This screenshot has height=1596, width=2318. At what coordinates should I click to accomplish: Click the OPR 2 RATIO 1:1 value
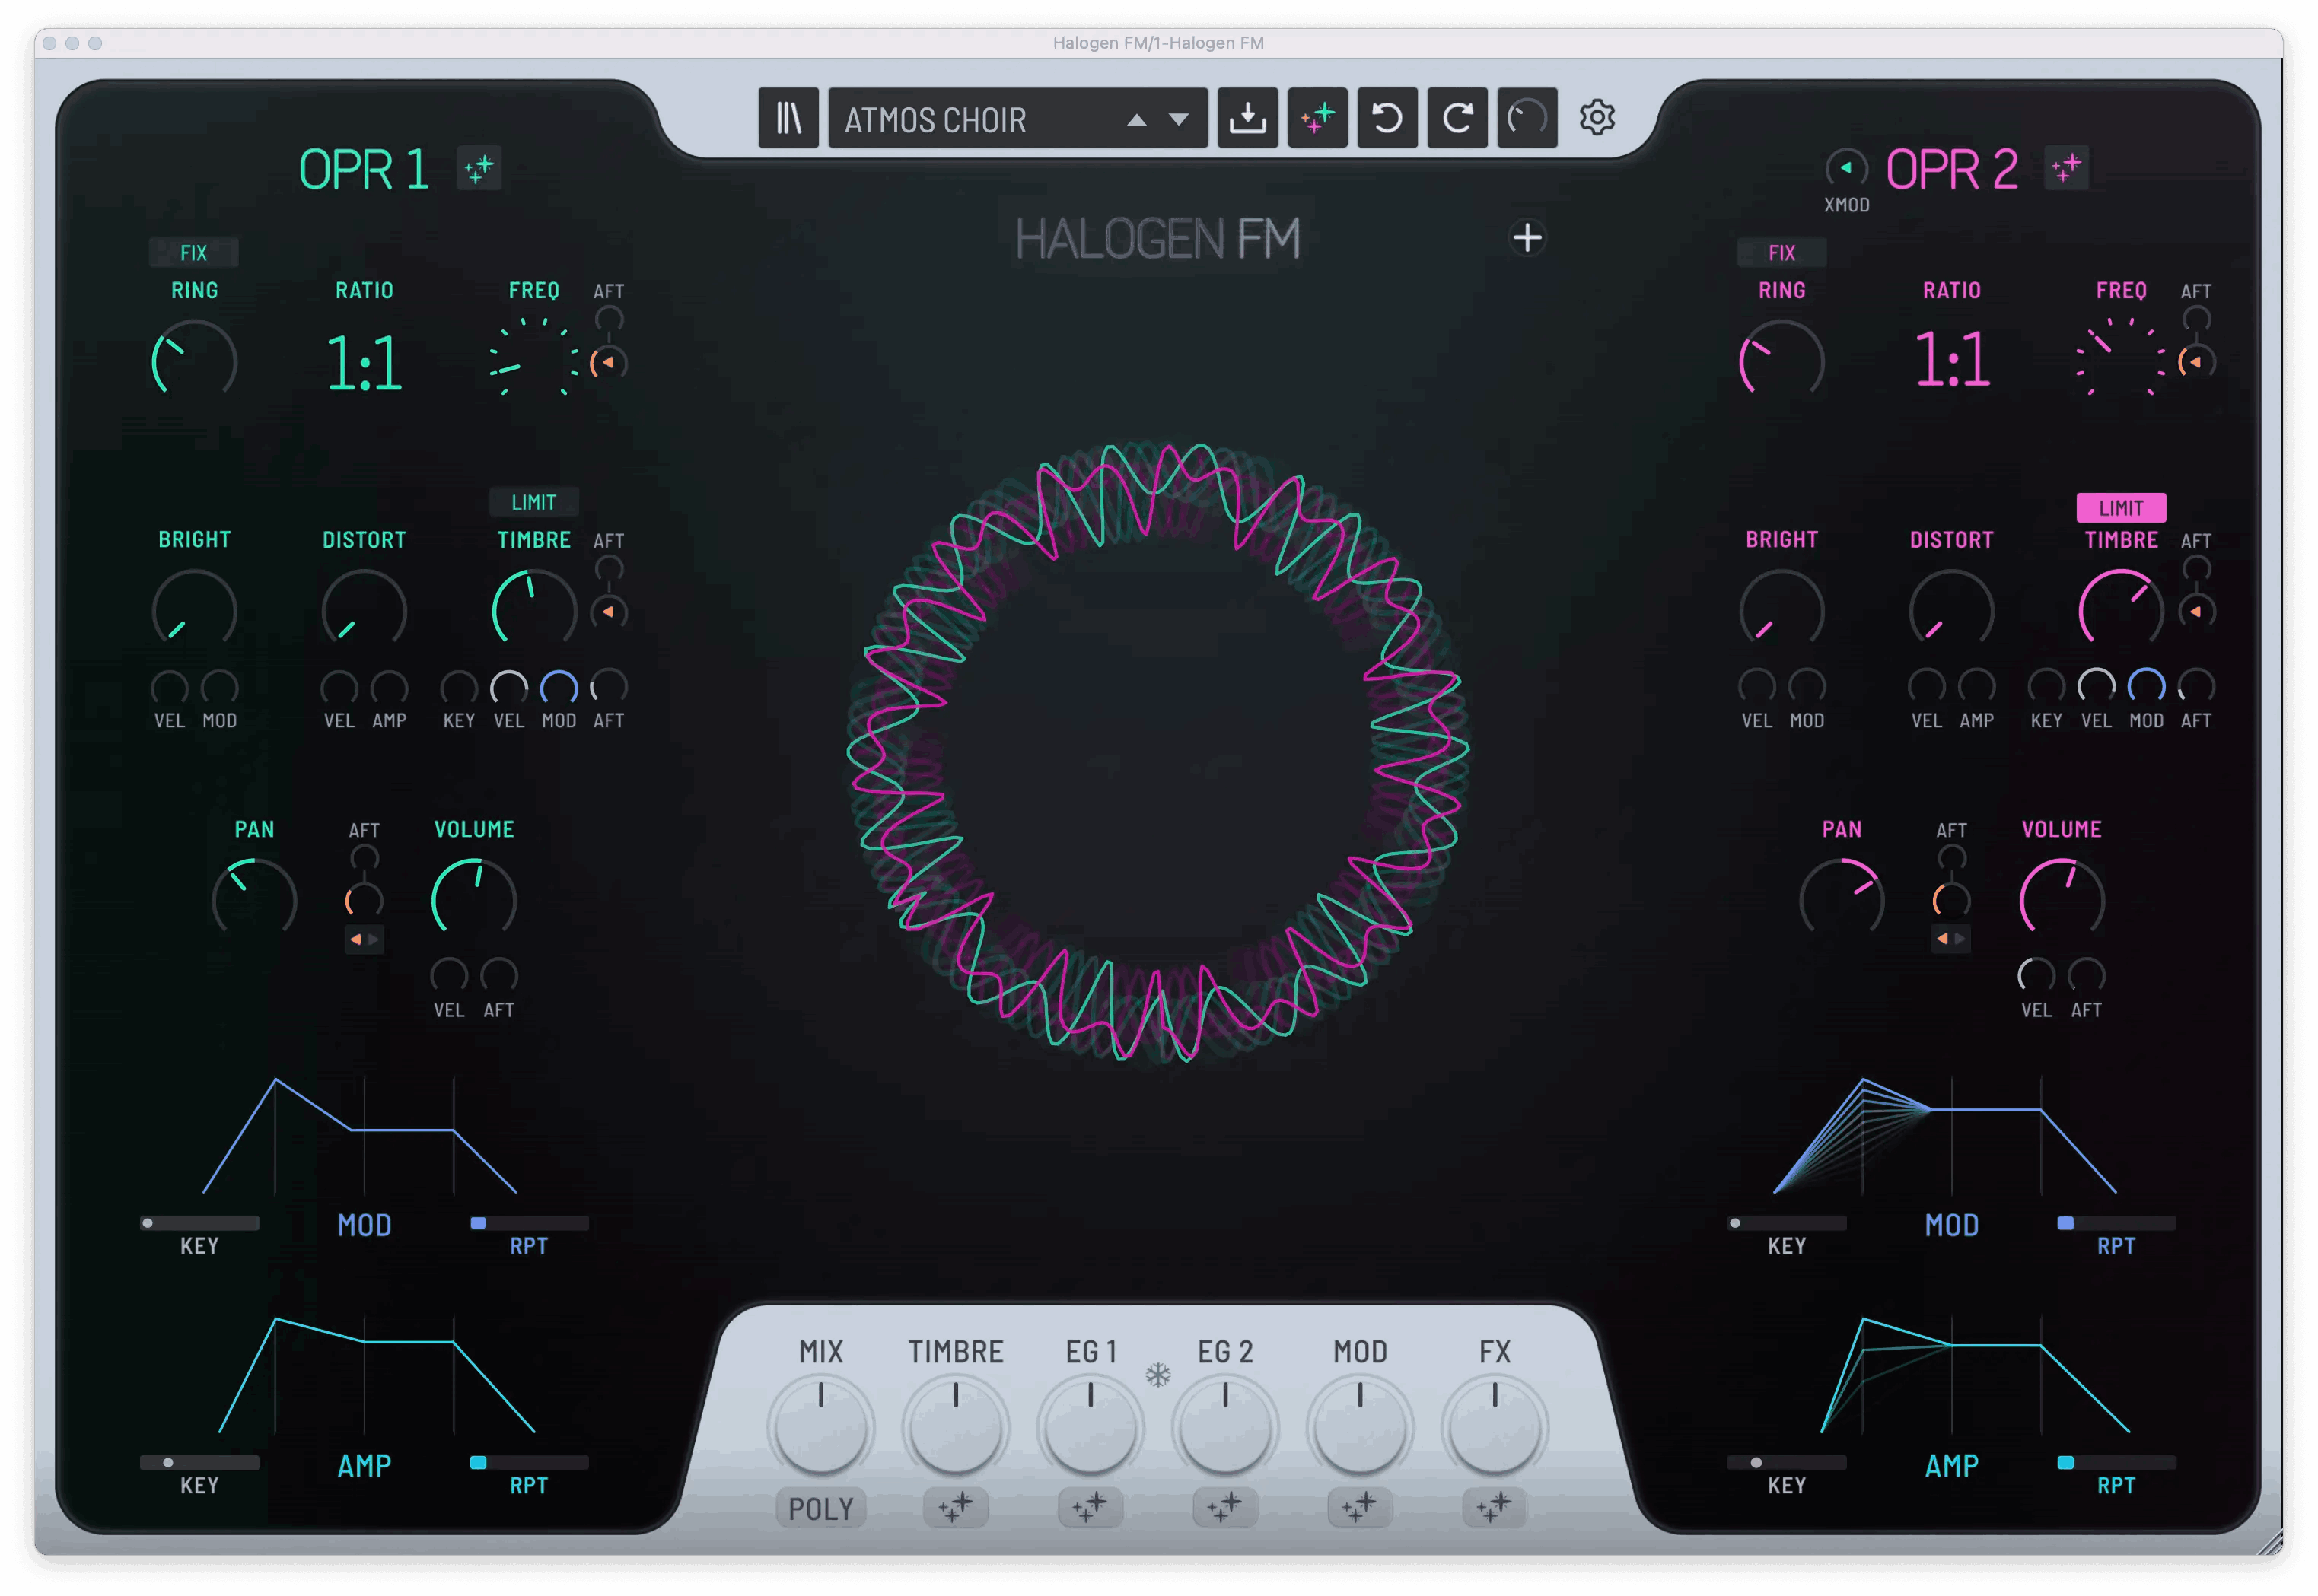(1951, 360)
